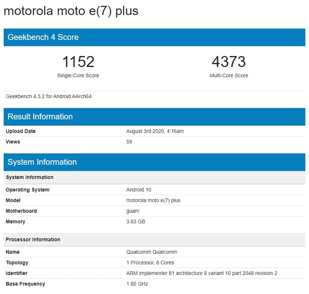309x294 pixels.
Task: Click the gray System Information subheader row
Action: coord(154,177)
